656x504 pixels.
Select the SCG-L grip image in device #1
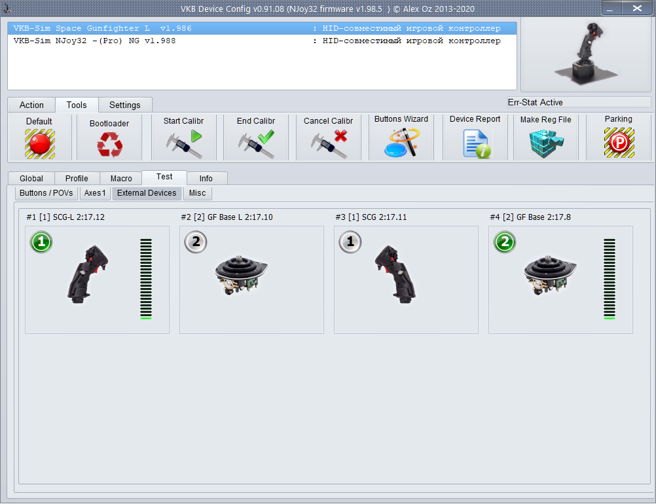88,274
